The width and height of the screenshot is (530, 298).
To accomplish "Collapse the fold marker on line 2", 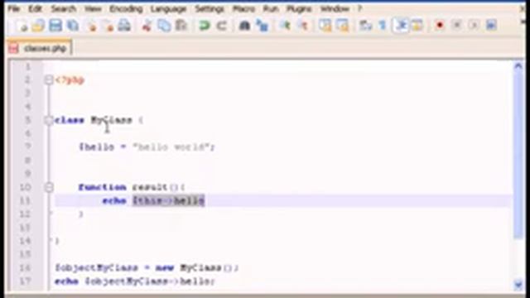I will (49, 80).
